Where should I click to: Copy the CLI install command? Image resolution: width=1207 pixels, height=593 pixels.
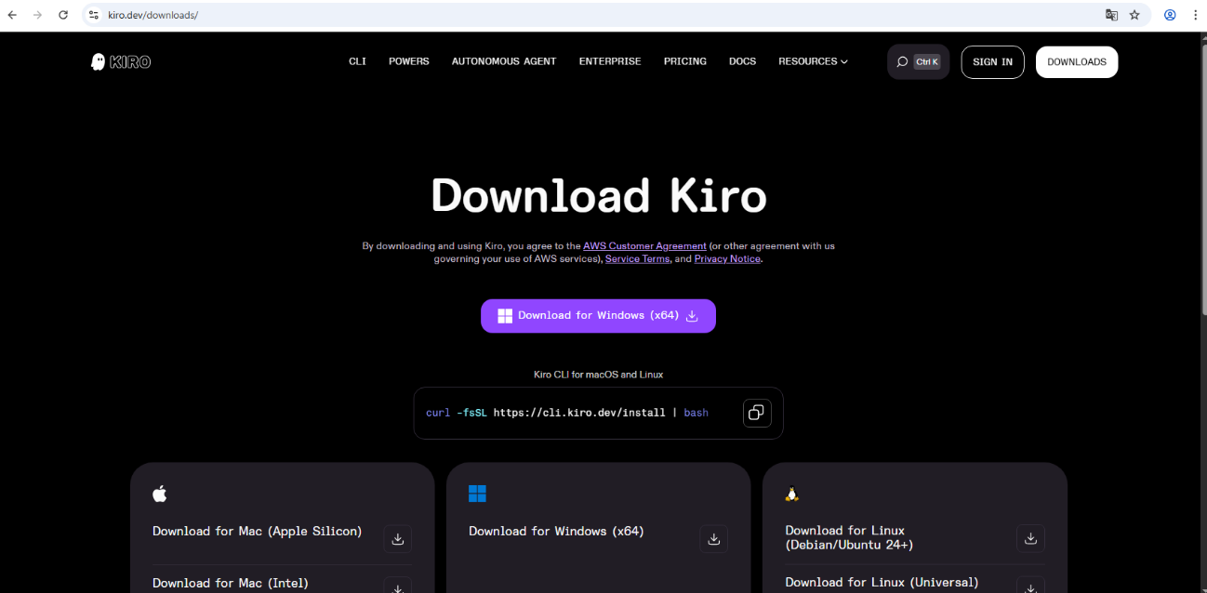756,413
